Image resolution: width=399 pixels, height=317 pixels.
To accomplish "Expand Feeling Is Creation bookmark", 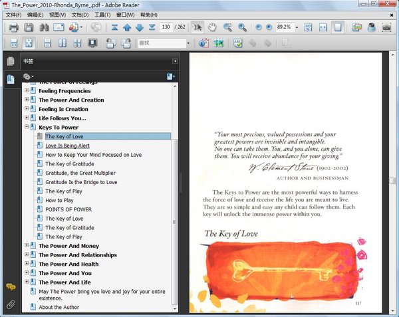I will coord(27,108).
